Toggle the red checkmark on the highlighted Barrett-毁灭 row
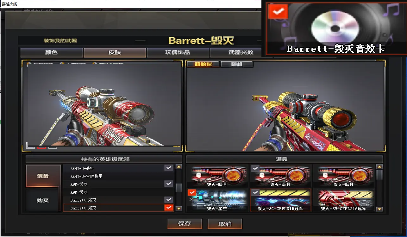 point(169,208)
